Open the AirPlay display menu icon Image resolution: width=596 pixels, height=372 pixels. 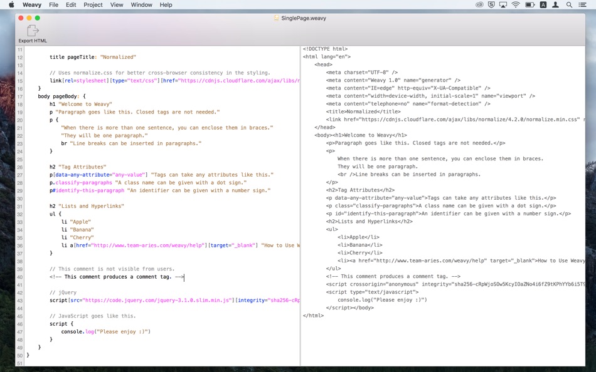click(x=503, y=5)
